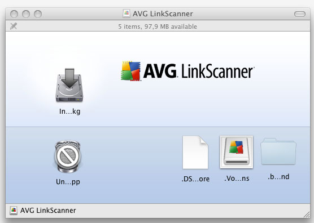Toggle toolbar with the pill button
The width and height of the screenshot is (314, 223).
tap(300, 14)
